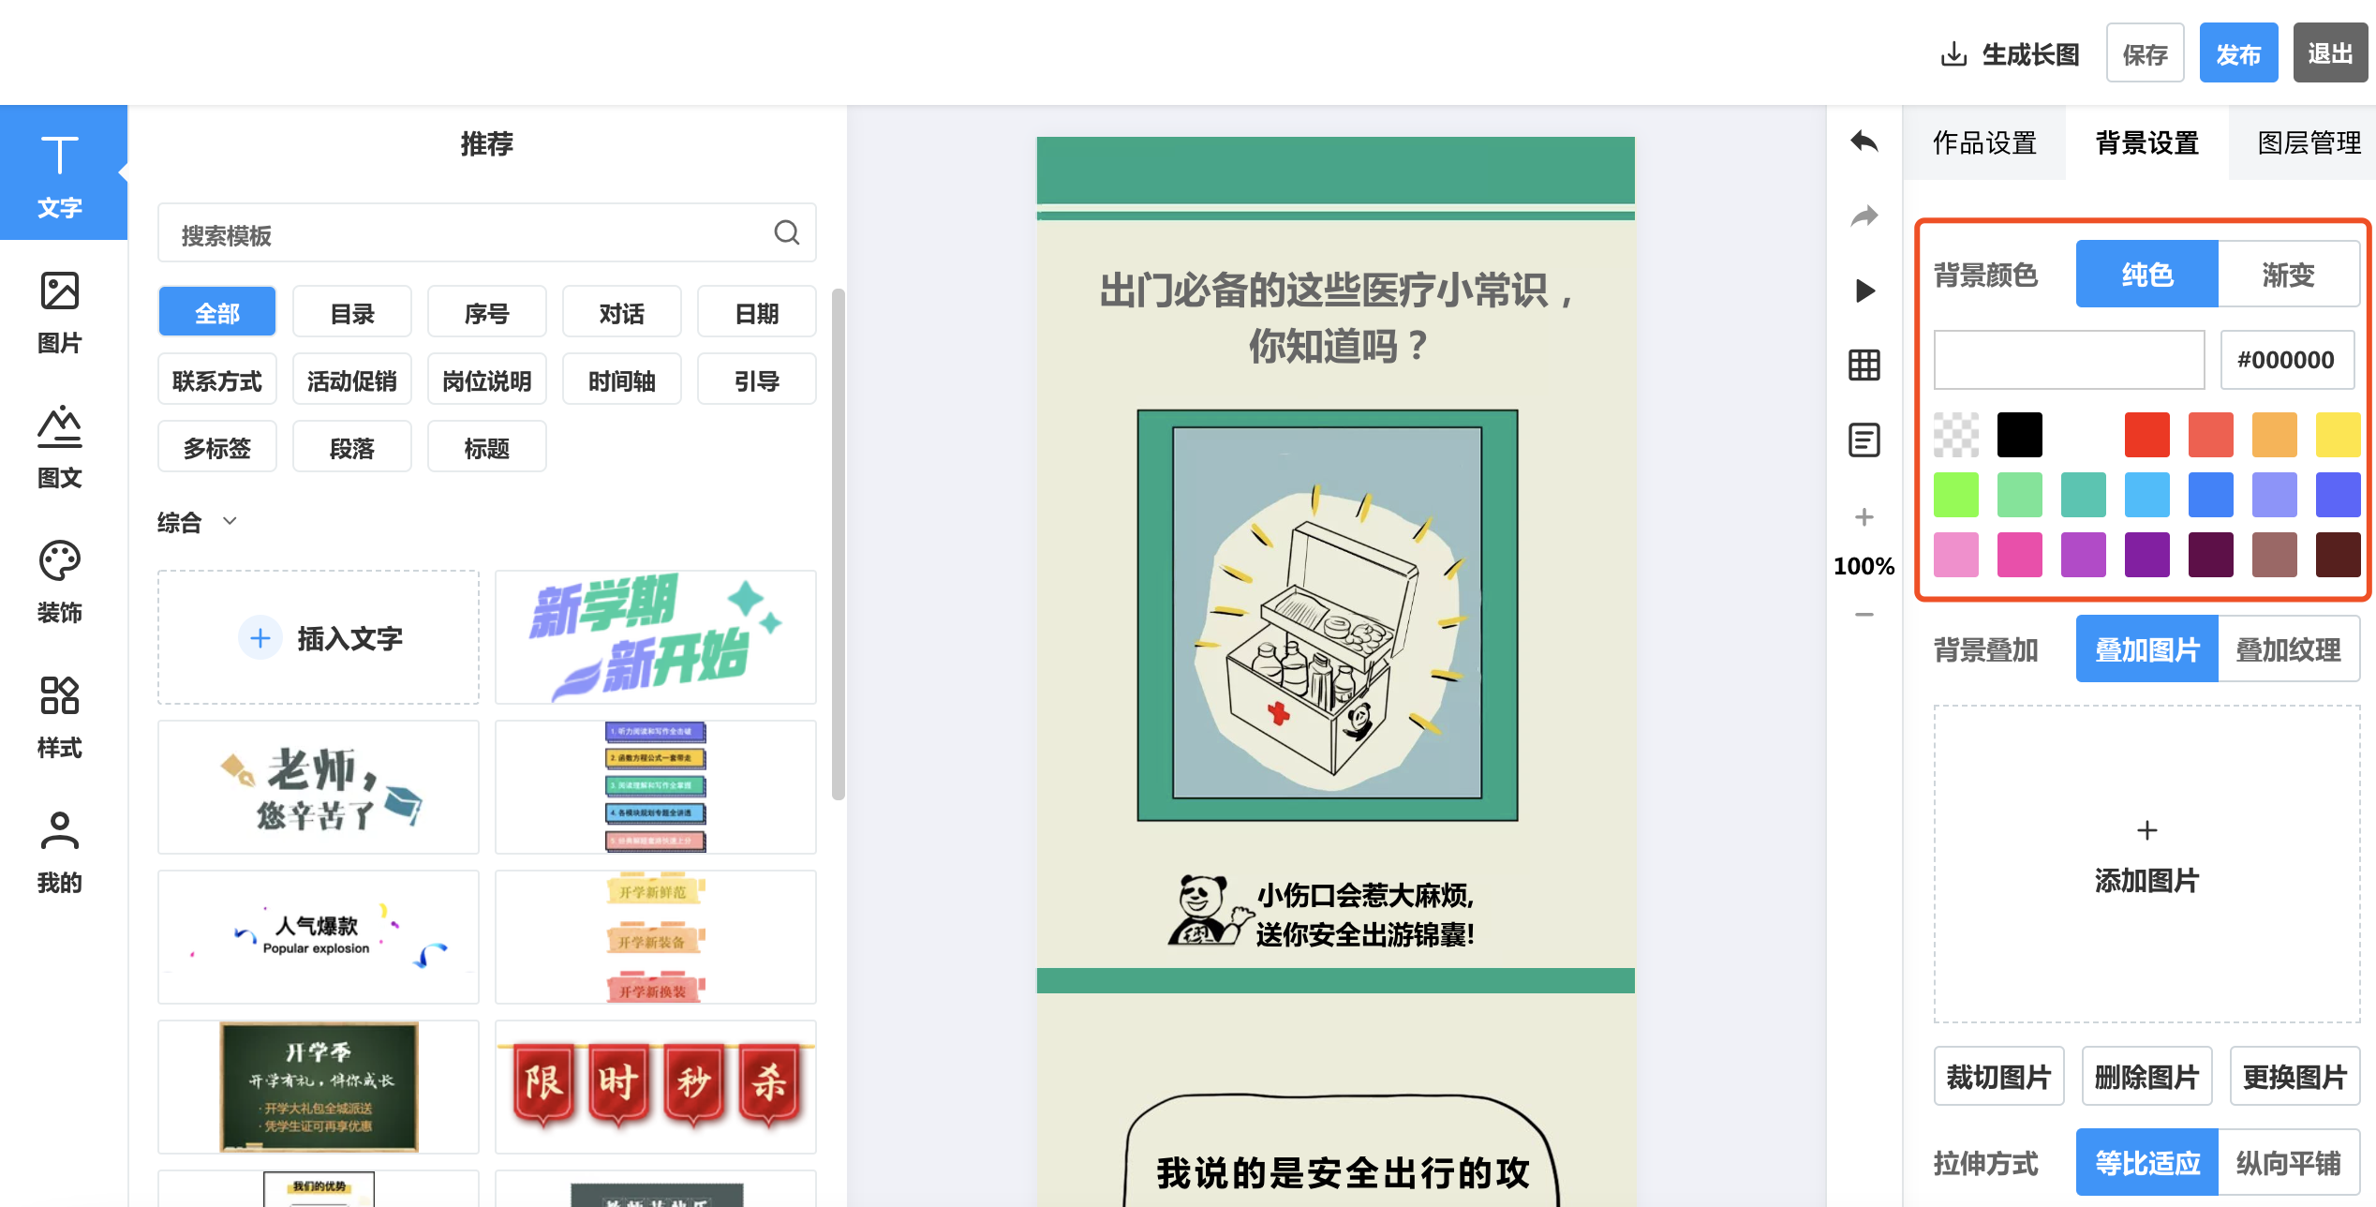Click the page list document icon
2376x1207 pixels.
point(1864,440)
